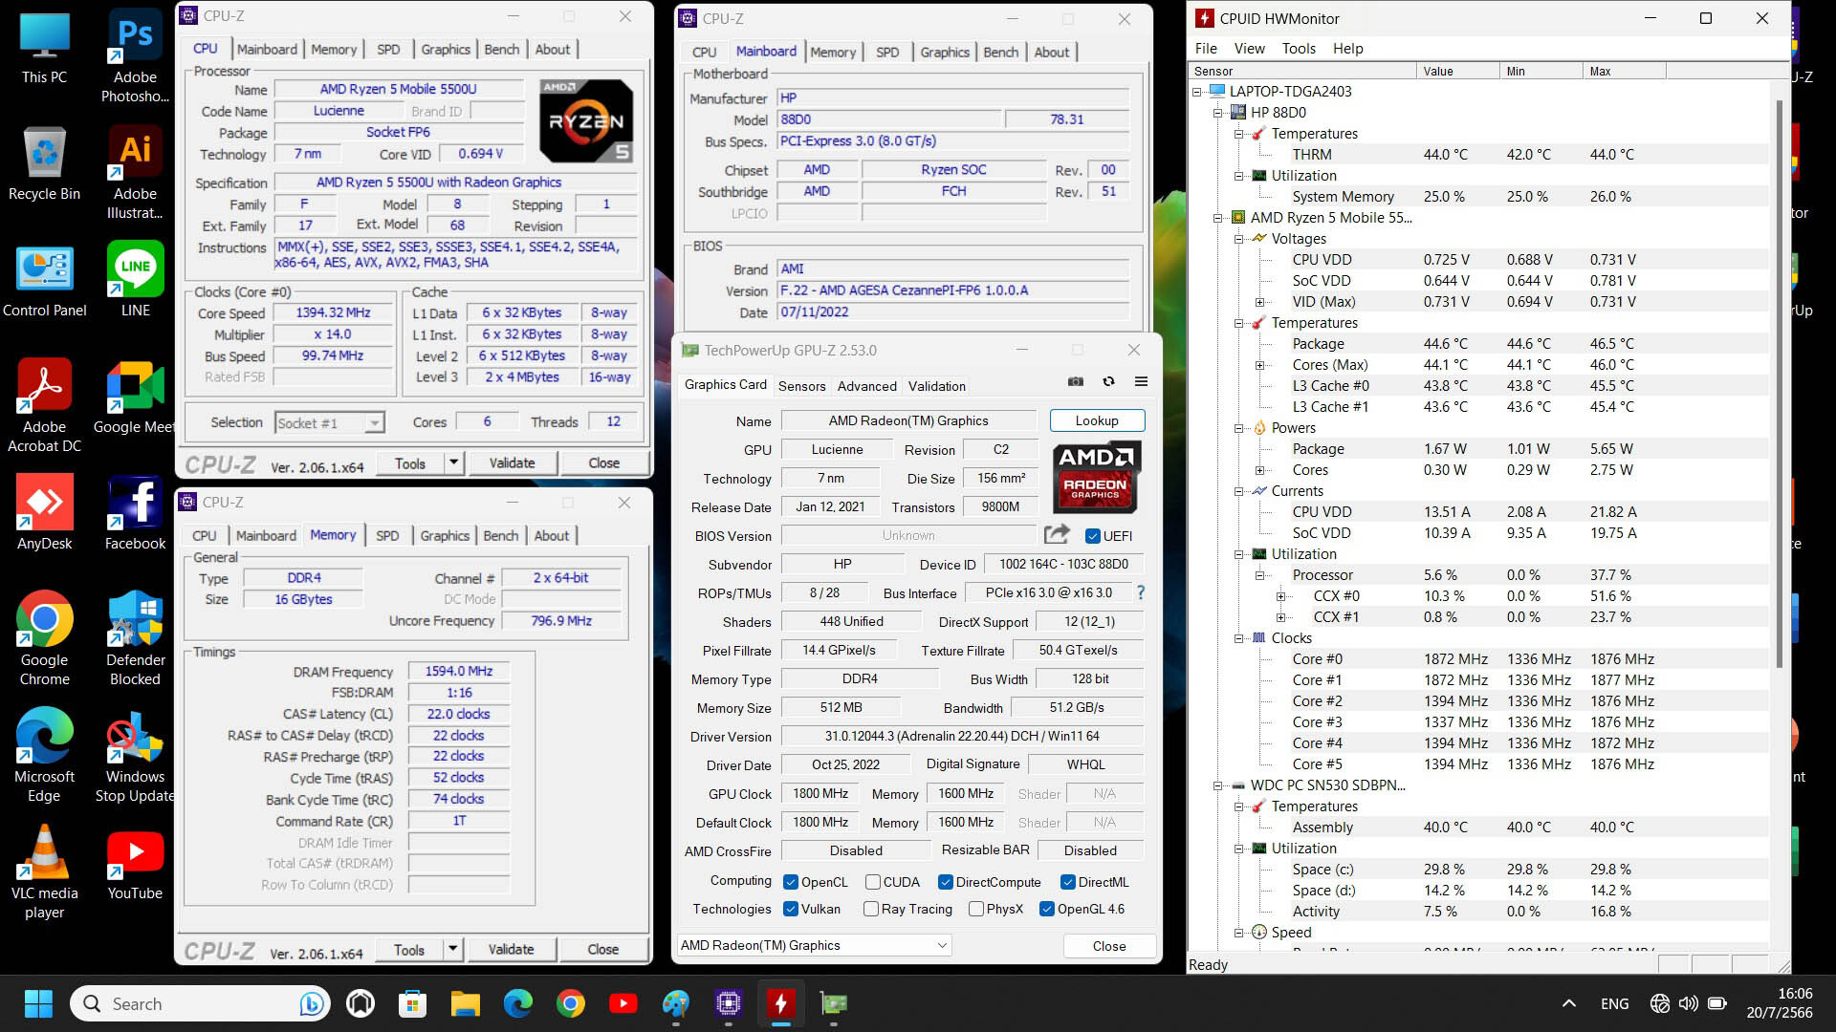Screen dimensions: 1836x1032
Task: Collapse the Voltages node in HWMonitor
Action: click(1238, 239)
